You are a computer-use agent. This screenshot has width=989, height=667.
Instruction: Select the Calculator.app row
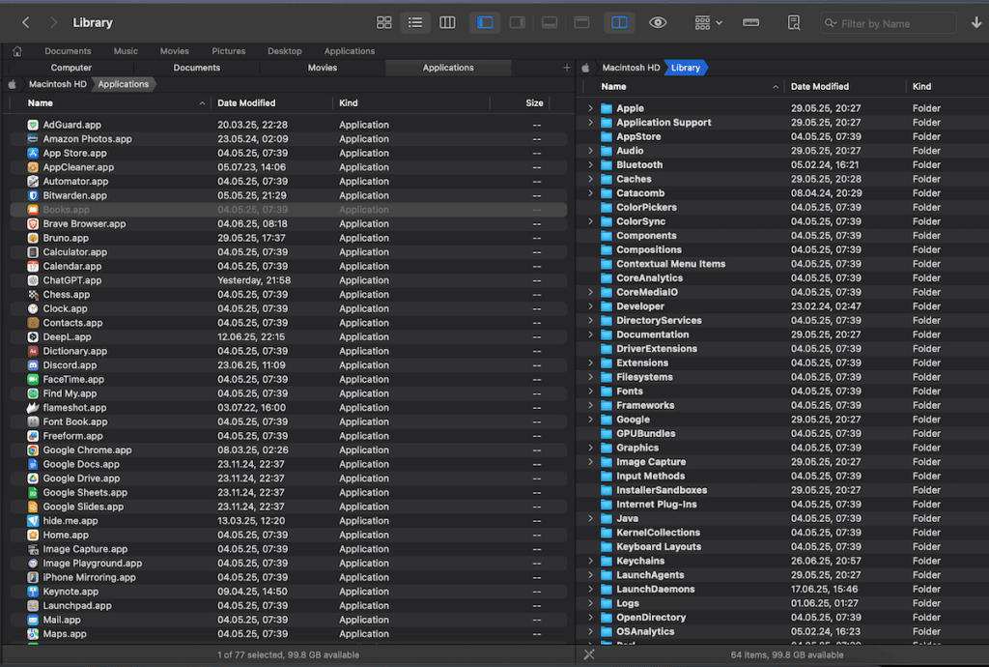pyautogui.click(x=288, y=251)
